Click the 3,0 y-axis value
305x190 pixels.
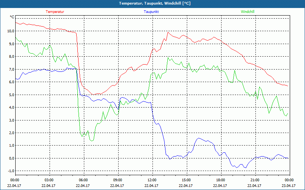point(12,120)
